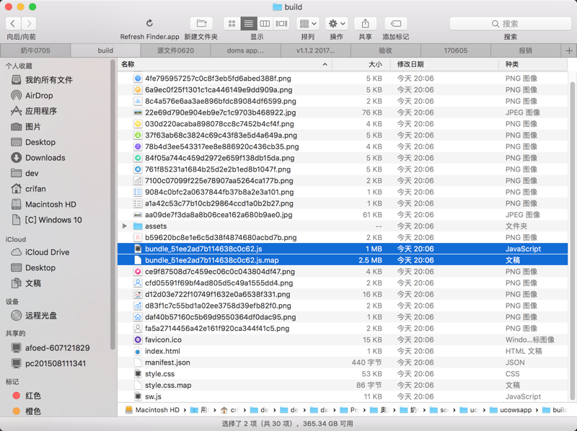The image size is (577, 431).
Task: Add a new tab with plus button
Action: coord(569,50)
